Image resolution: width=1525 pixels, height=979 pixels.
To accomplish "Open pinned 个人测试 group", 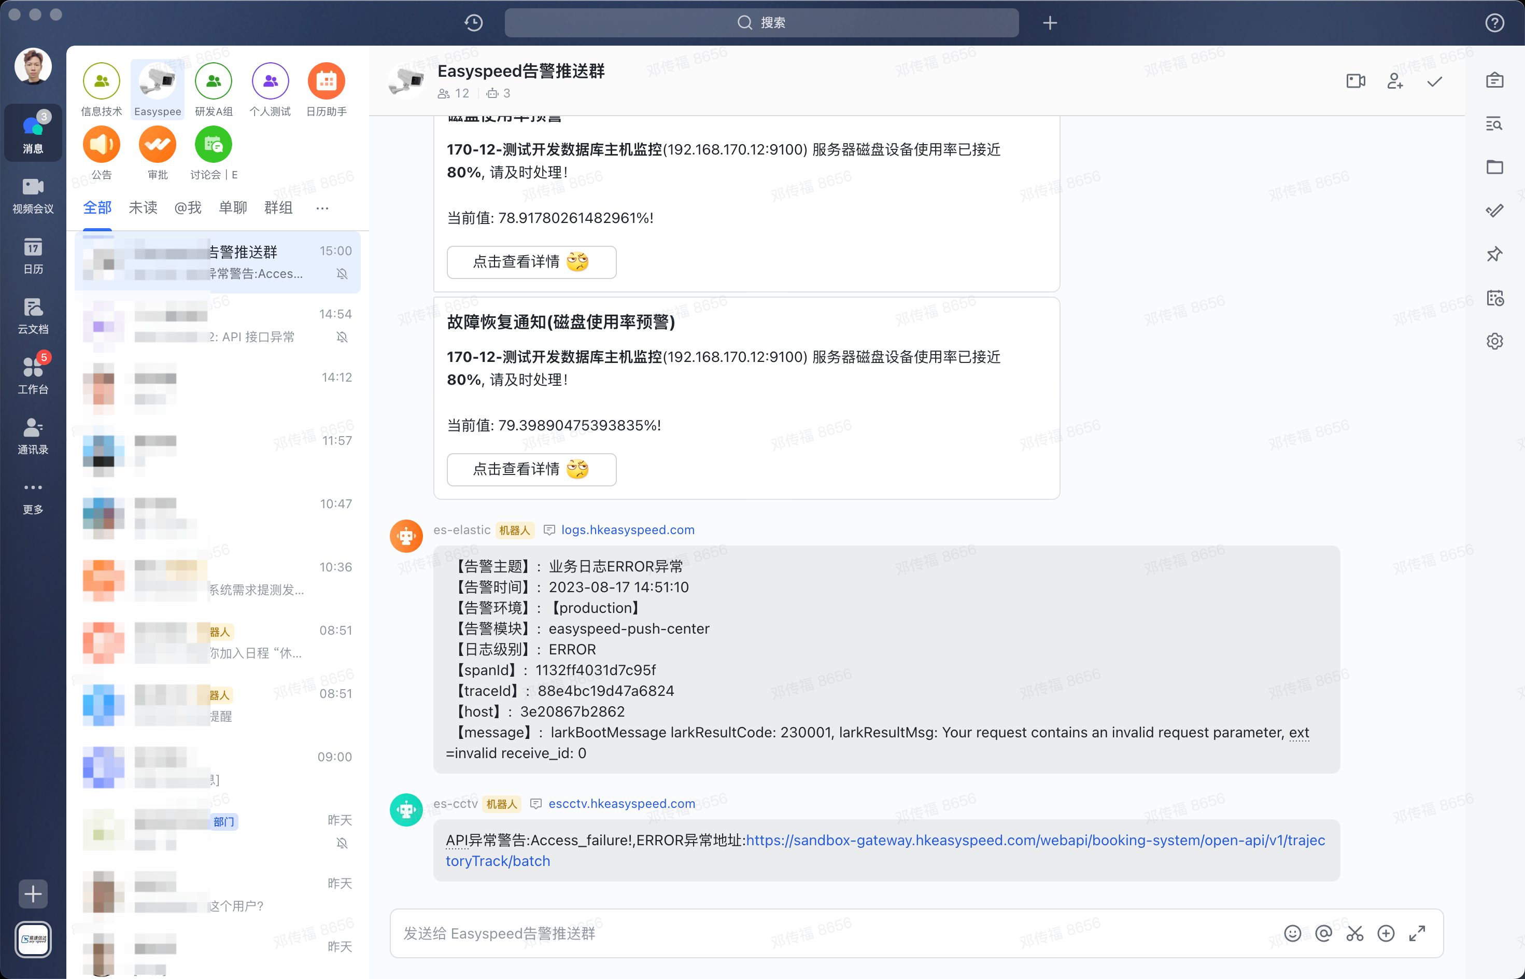I will tap(270, 90).
